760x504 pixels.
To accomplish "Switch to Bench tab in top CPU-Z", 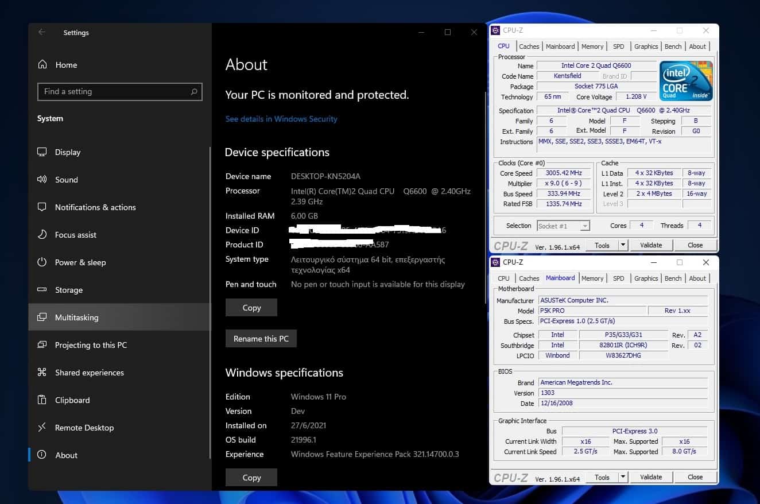I will tap(673, 46).
